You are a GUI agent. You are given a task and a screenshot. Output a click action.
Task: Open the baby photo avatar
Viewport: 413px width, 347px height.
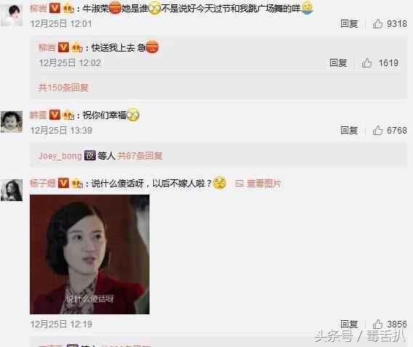(x=12, y=122)
